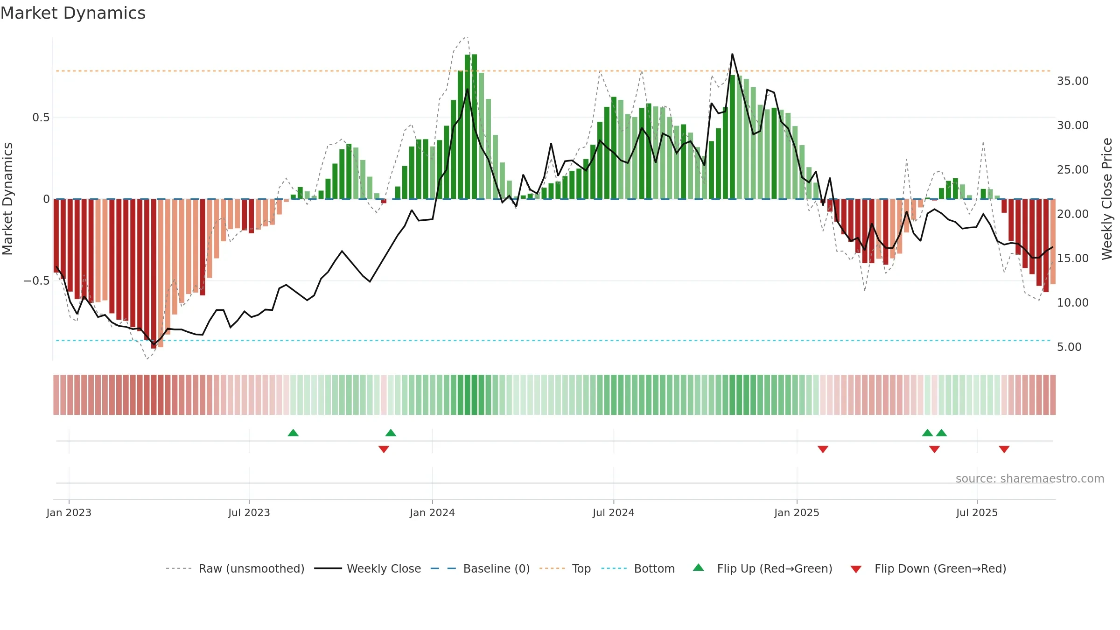Image resolution: width=1120 pixels, height=630 pixels.
Task: Select the Flip Down marker just after Jul 2025
Action: click(x=1004, y=449)
